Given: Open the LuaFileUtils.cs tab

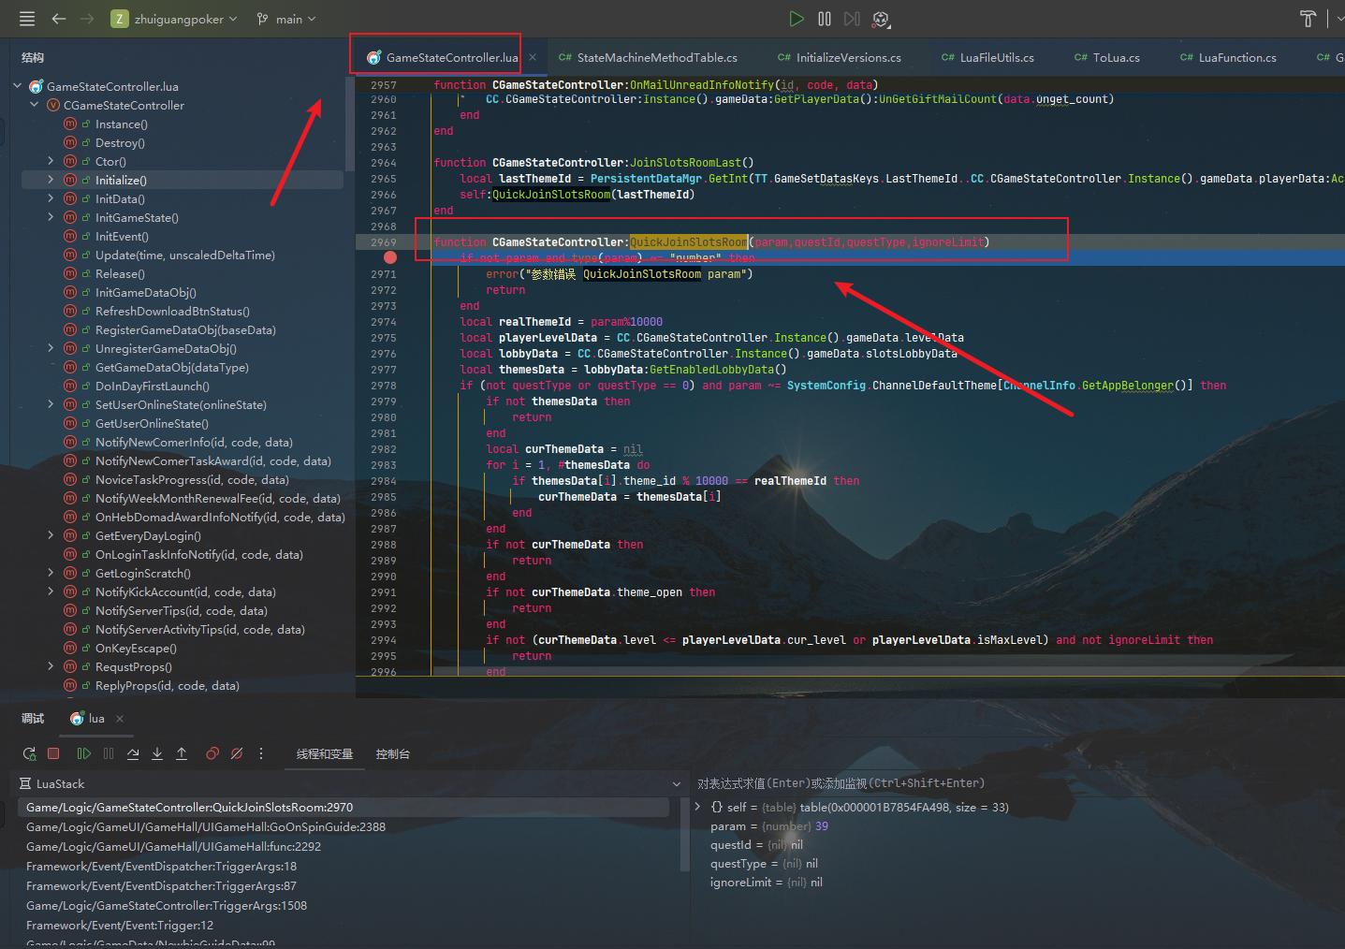Looking at the screenshot, I should click(x=987, y=57).
